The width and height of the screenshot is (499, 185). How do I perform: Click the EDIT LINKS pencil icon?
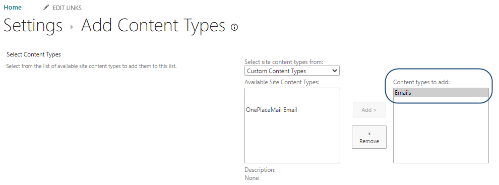click(x=46, y=8)
